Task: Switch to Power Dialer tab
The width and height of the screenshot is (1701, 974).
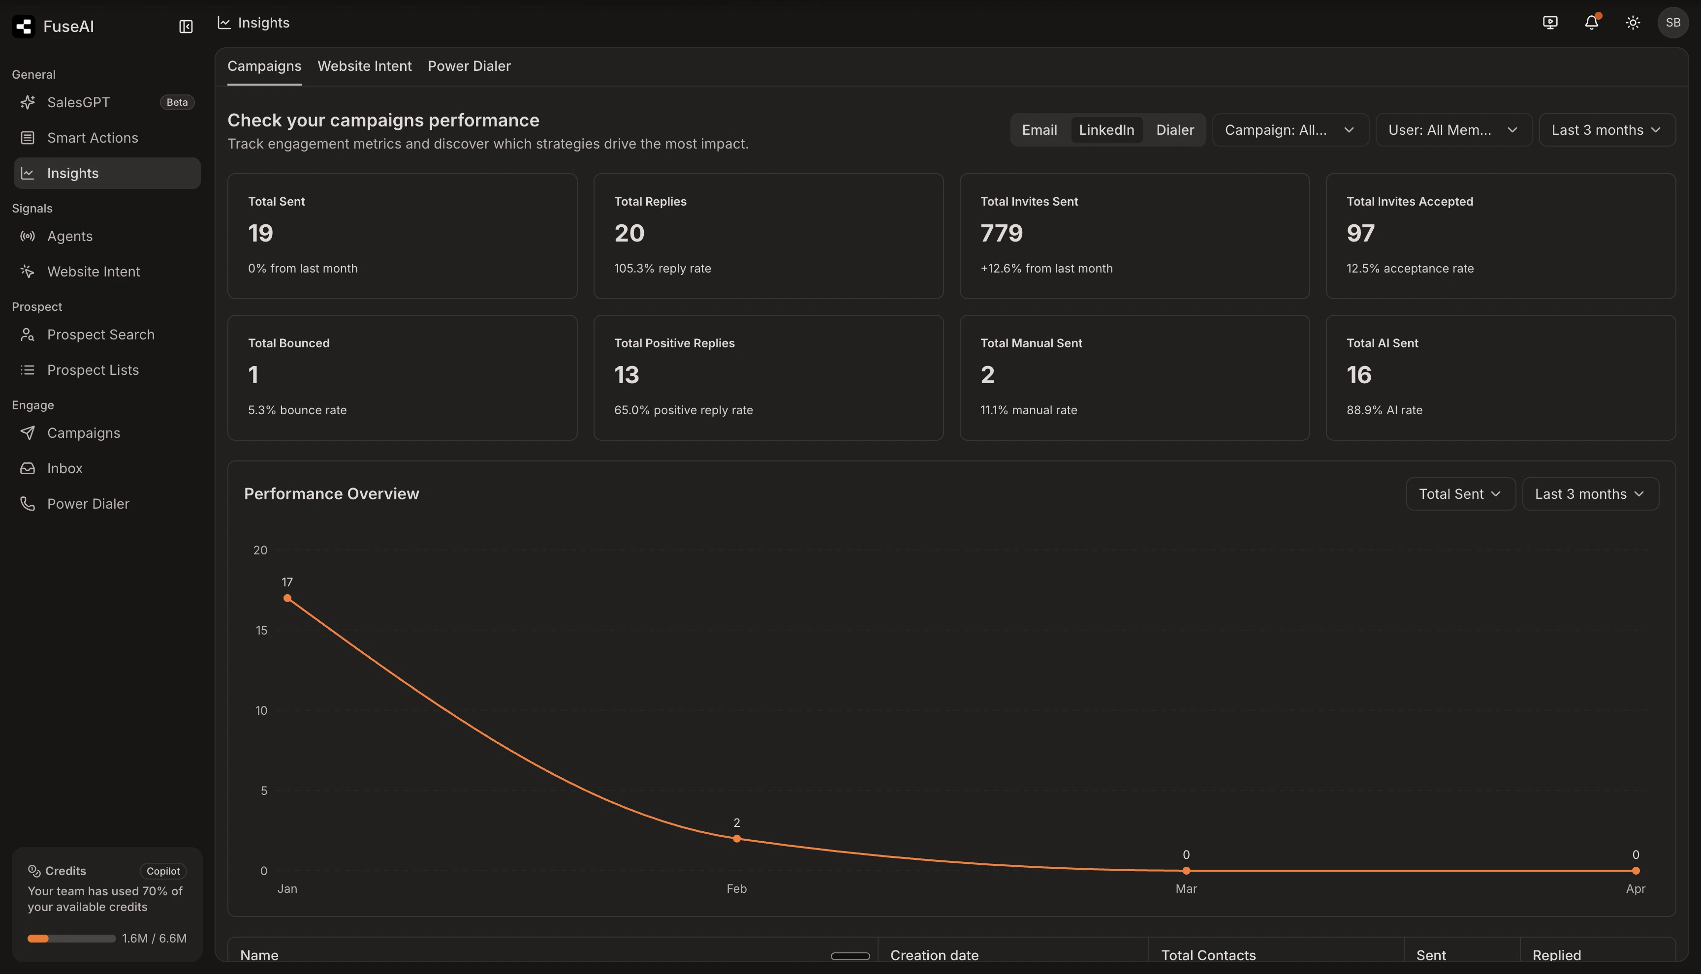Action: pyautogui.click(x=469, y=66)
